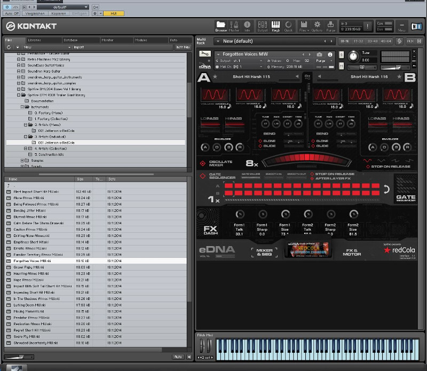Click the virtual keyboard keys
The width and height of the screenshot is (427, 371).
coord(318,350)
